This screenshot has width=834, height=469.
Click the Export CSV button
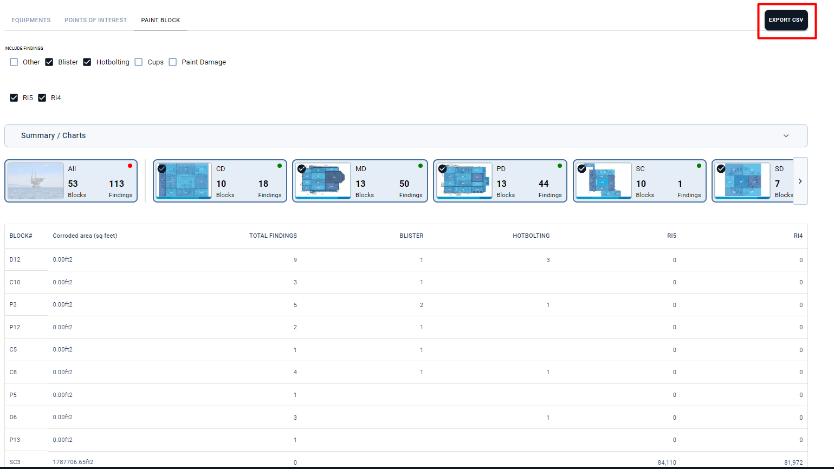point(786,20)
